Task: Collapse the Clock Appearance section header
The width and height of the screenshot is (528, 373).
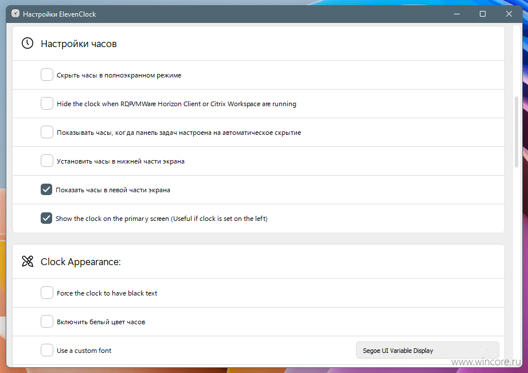Action: tap(259, 262)
